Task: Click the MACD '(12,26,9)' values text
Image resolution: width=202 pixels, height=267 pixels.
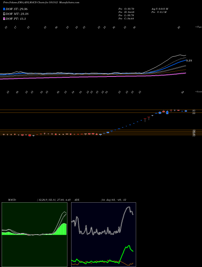Action: coord(54,200)
